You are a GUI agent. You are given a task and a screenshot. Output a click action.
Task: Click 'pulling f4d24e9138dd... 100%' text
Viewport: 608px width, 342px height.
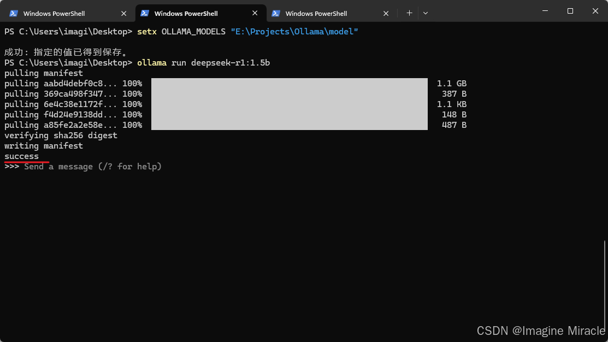pos(73,115)
